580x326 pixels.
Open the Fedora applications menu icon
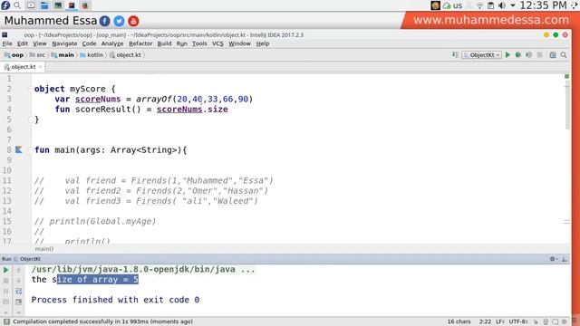pyautogui.click(x=5, y=5)
